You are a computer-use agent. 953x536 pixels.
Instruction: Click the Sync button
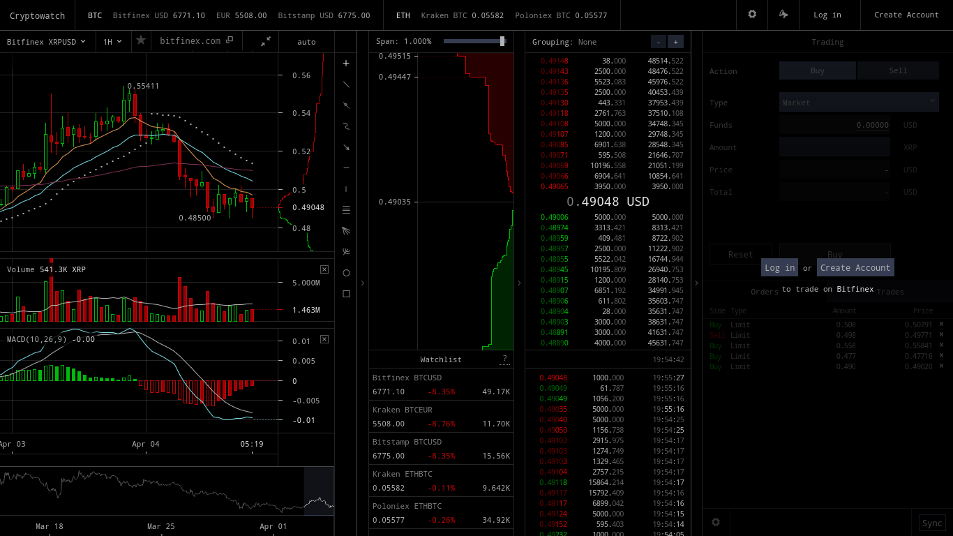point(931,523)
